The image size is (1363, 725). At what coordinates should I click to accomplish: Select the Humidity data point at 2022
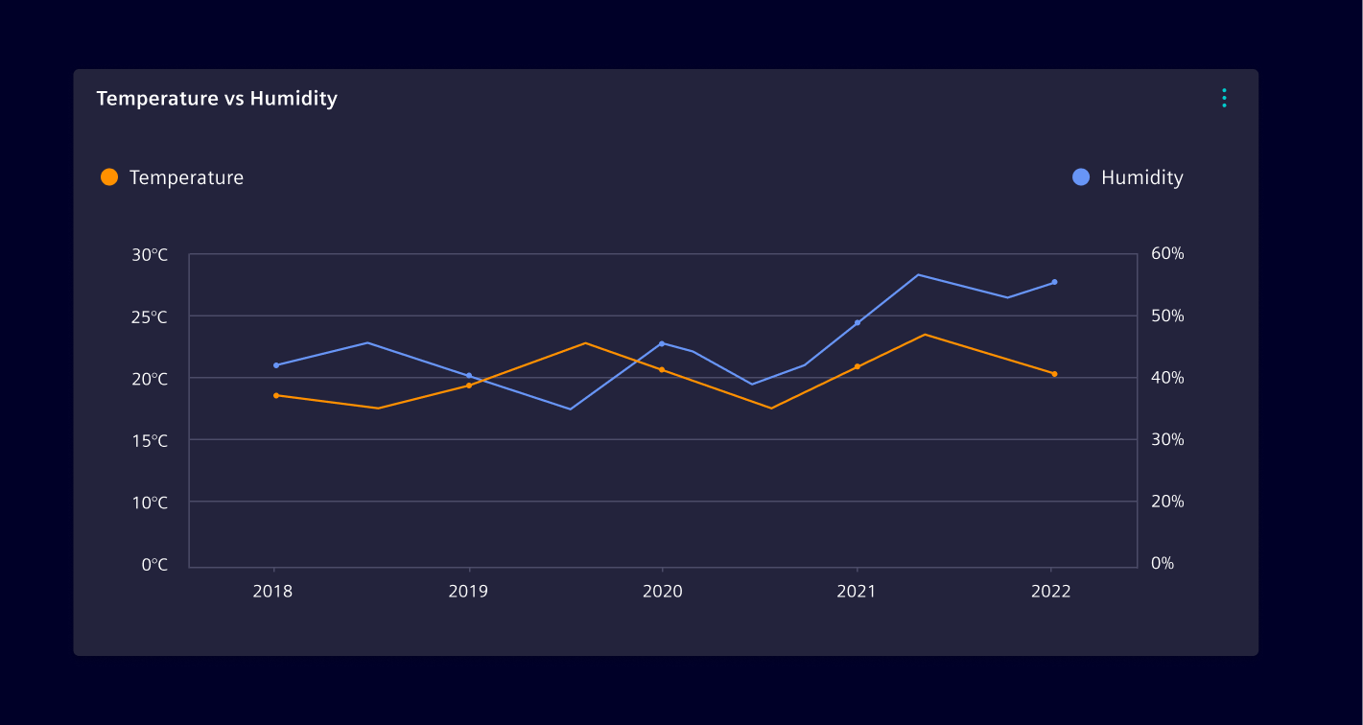click(x=1054, y=282)
